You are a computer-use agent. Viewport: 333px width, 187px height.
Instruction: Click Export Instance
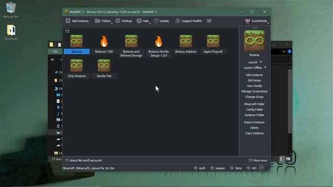coord(254,123)
